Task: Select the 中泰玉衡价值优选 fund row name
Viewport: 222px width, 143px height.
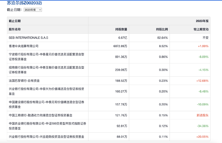Action: click(x=46, y=70)
